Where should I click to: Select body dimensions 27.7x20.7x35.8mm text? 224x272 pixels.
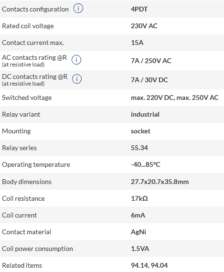160,182
